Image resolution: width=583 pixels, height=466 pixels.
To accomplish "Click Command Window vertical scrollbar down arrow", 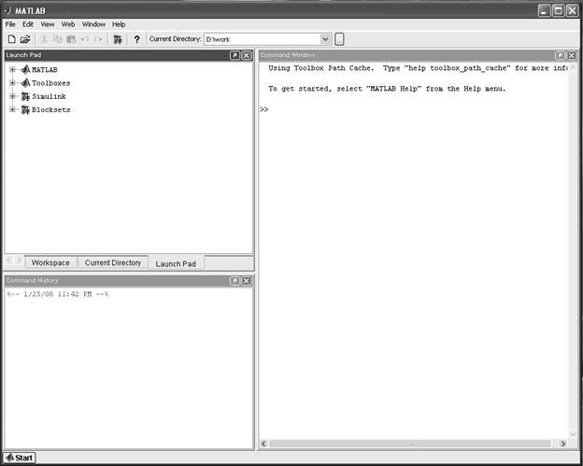I will (573, 434).
